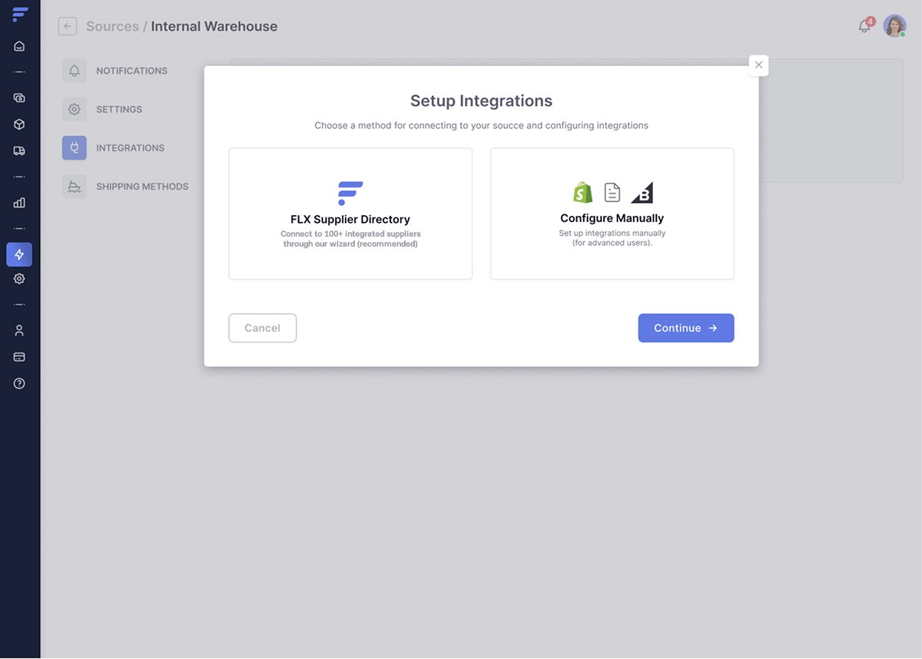Screen dimensions: 922x659
Task: Open the Home icon in the sidebar
Action: pos(19,46)
